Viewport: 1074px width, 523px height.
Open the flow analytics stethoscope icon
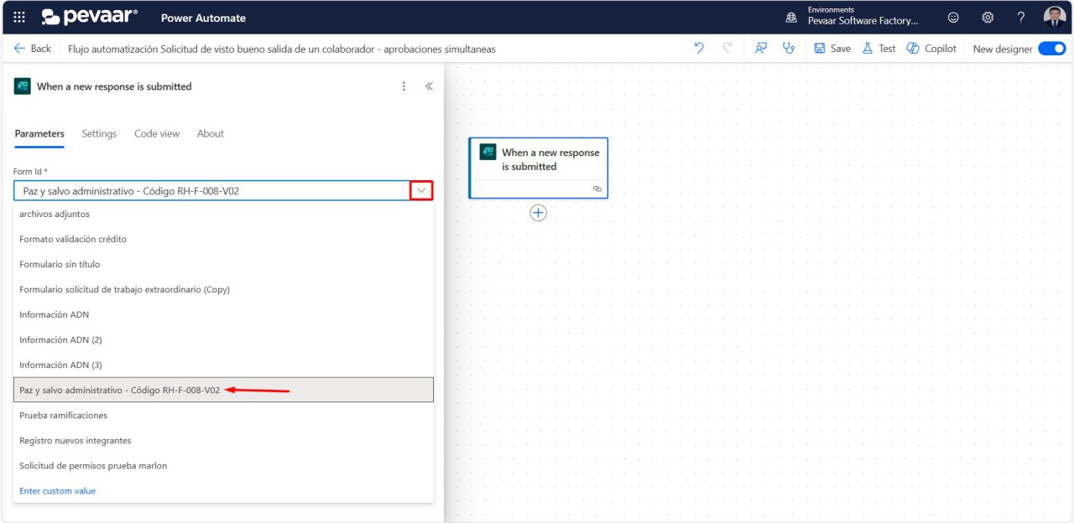coord(789,49)
